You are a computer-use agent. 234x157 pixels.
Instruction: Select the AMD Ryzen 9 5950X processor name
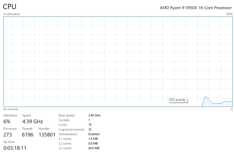coord(196,8)
